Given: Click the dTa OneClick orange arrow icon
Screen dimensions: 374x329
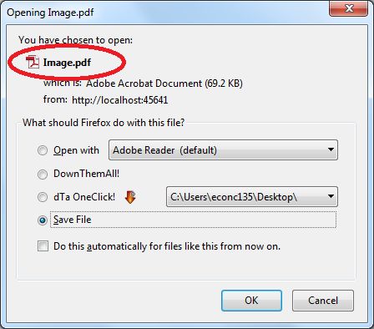Looking at the screenshot, I should pos(130,197).
